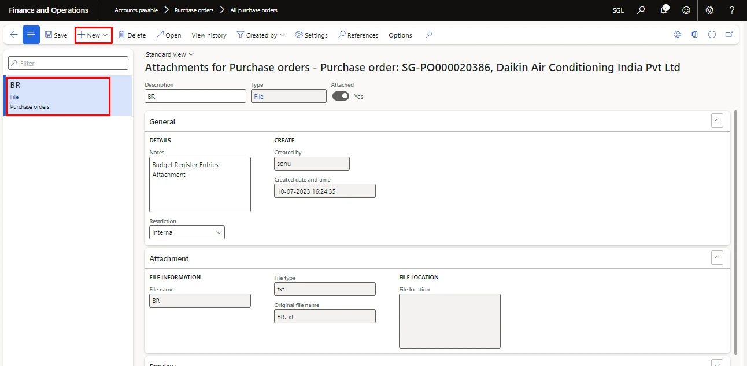Open the notifications bell
The width and height of the screenshot is (747, 366).
click(x=664, y=10)
